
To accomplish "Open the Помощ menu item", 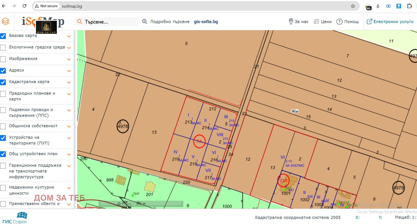I will (351, 22).
